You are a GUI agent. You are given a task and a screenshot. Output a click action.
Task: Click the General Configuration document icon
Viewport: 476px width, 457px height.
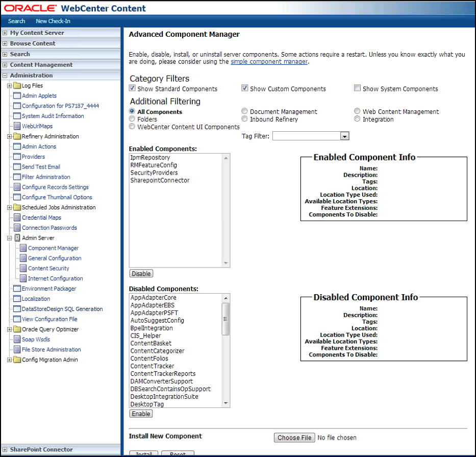(x=23, y=258)
